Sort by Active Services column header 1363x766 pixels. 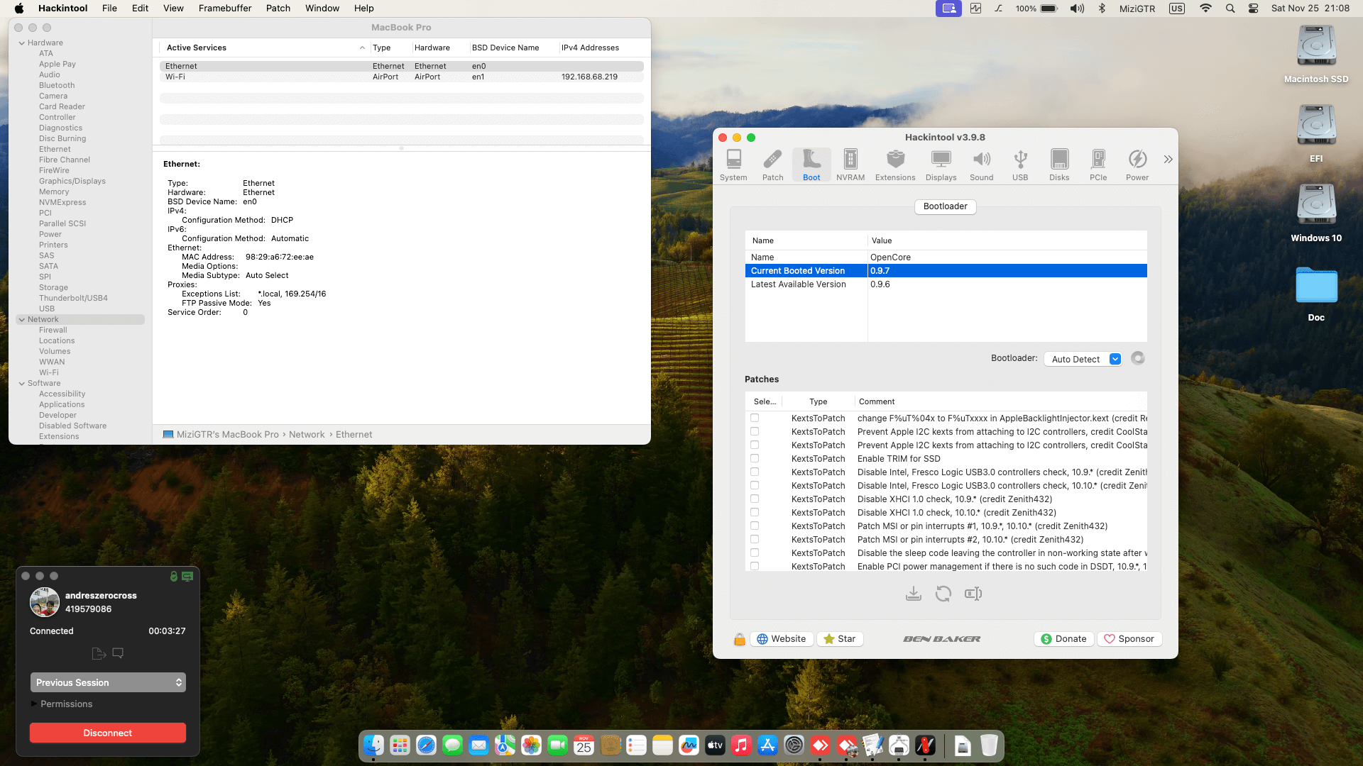263,48
